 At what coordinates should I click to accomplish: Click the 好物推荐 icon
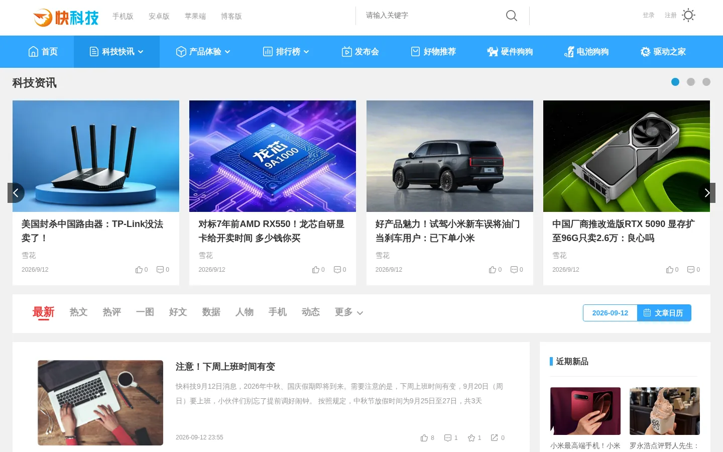coord(415,52)
